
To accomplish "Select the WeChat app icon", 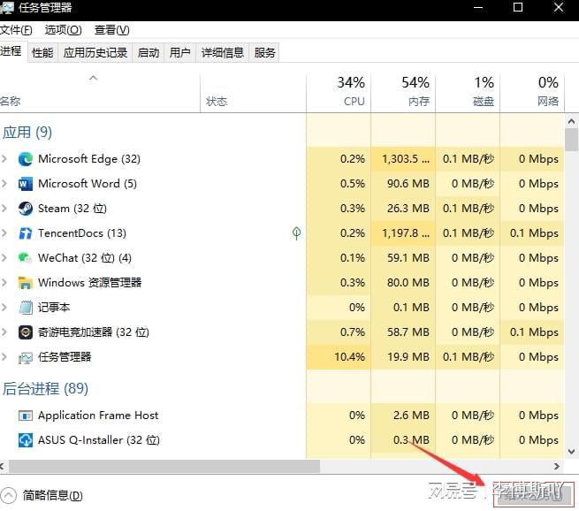I will point(26,258).
